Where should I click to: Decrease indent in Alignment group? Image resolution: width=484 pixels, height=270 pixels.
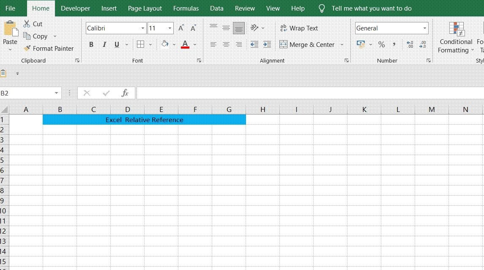pos(254,44)
